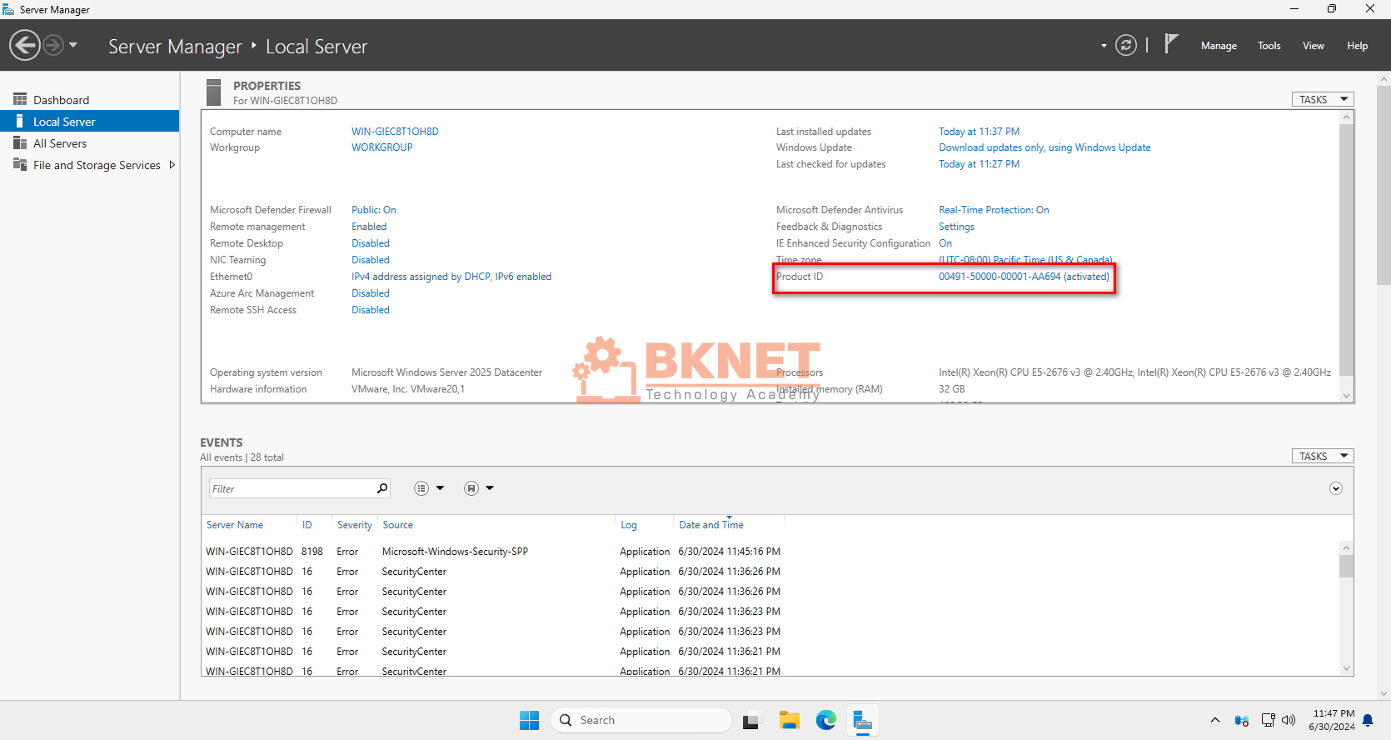The image size is (1391, 740).
Task: Click the Server Manager taskbar icon
Action: (862, 720)
